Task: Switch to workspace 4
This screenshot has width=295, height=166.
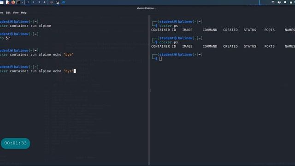Action: click(x=44, y=2)
